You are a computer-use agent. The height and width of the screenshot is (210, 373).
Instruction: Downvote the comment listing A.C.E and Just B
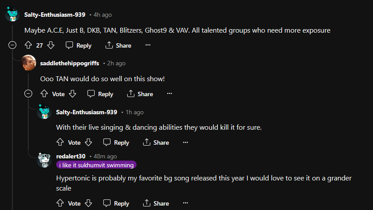coord(51,45)
